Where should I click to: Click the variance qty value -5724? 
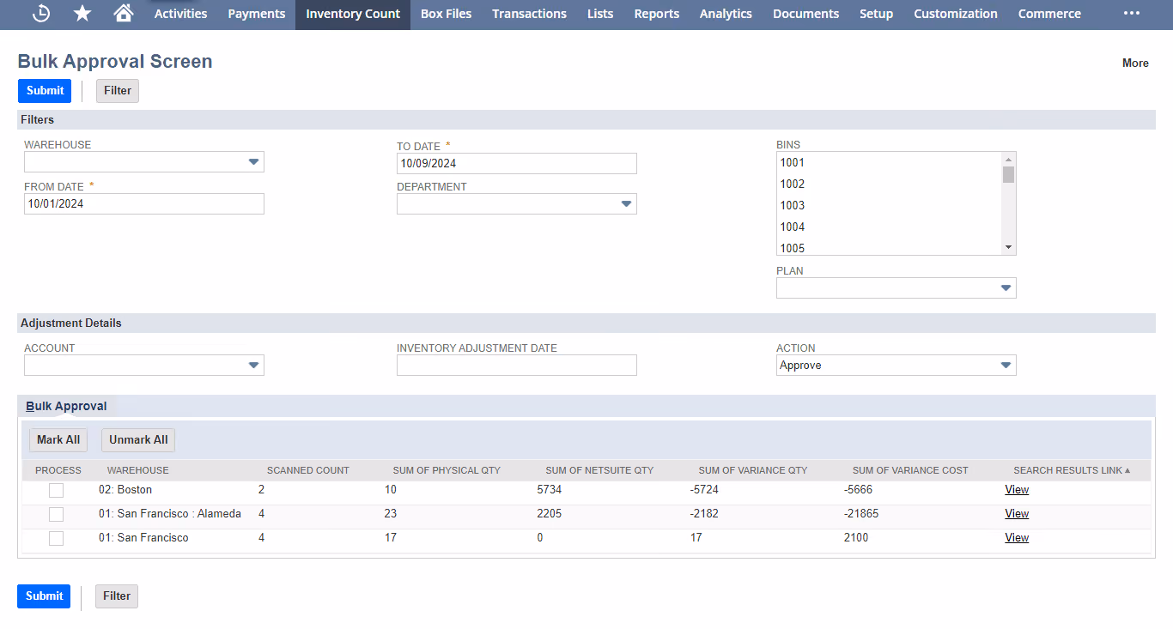click(704, 490)
